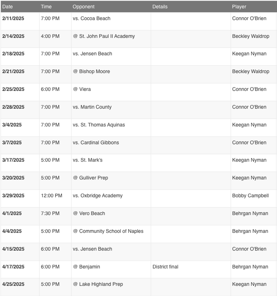Click the 4/25/2025 date cell

point(13,284)
